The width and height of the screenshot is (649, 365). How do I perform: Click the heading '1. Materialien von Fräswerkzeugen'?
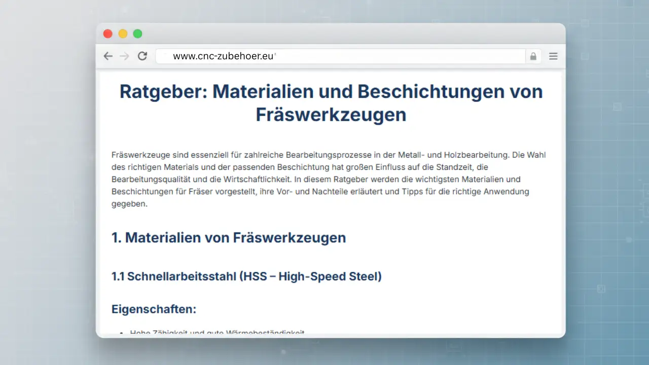click(x=229, y=237)
